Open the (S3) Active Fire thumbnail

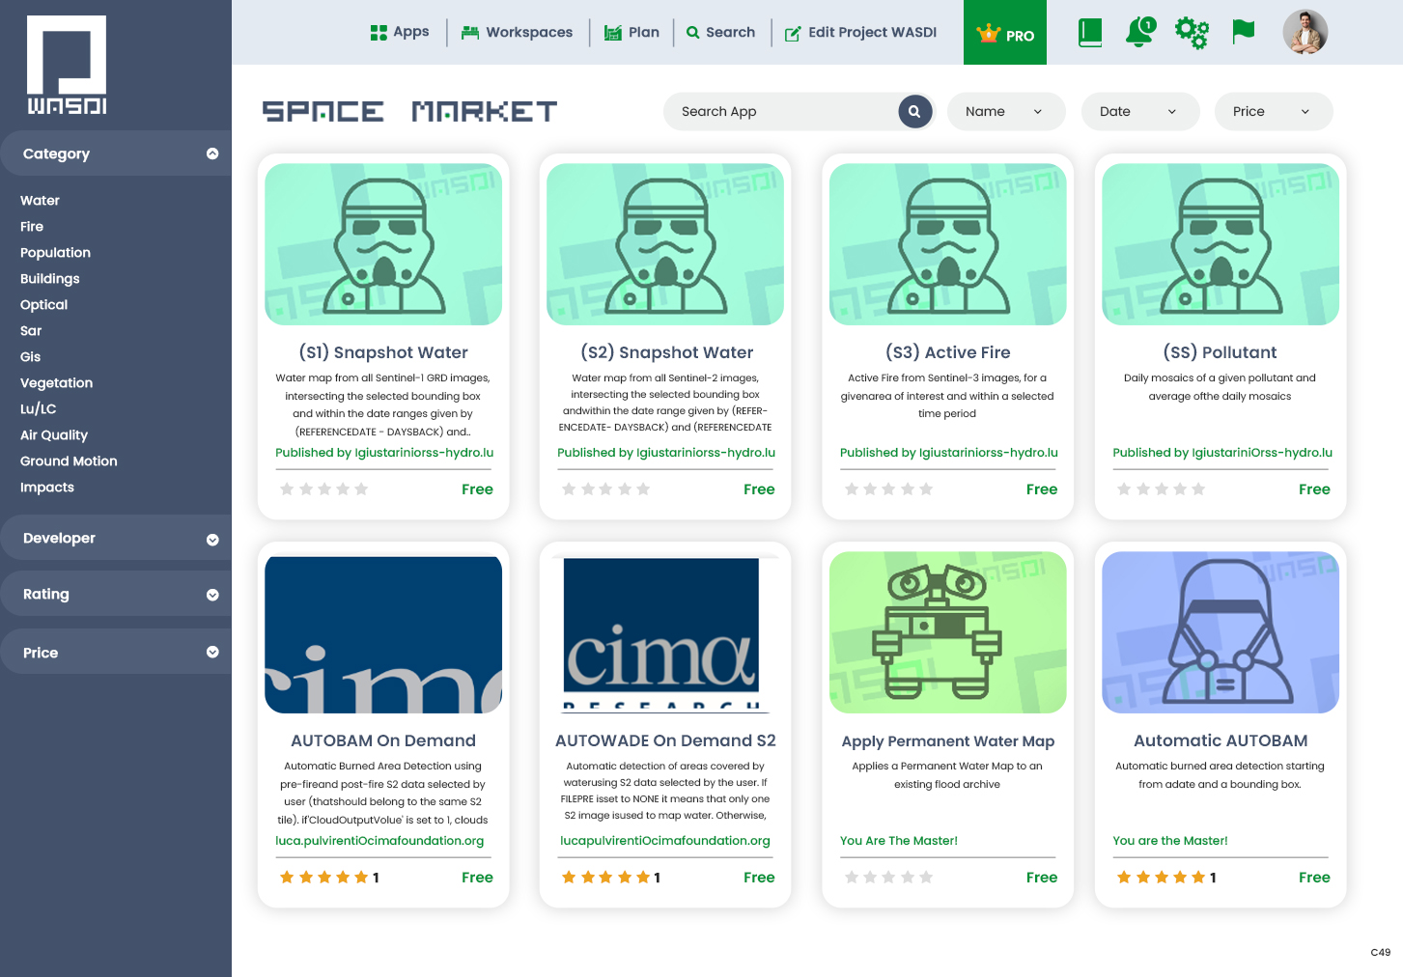pos(948,244)
